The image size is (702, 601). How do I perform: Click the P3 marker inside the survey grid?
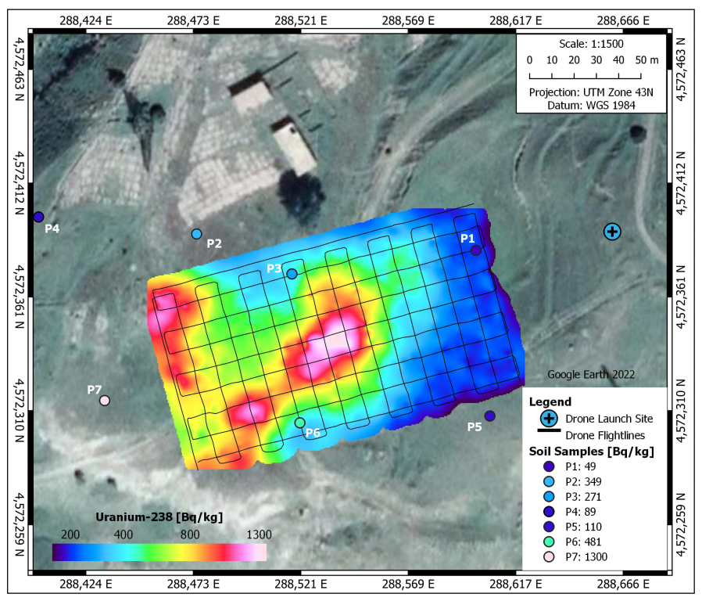point(291,273)
